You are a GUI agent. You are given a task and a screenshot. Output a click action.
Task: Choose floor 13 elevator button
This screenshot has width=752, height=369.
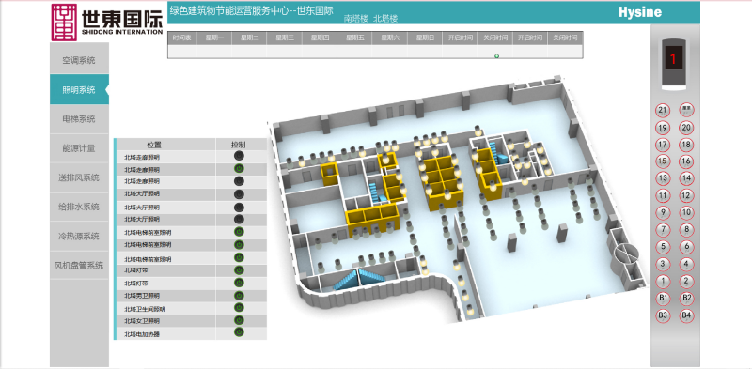pos(663,178)
